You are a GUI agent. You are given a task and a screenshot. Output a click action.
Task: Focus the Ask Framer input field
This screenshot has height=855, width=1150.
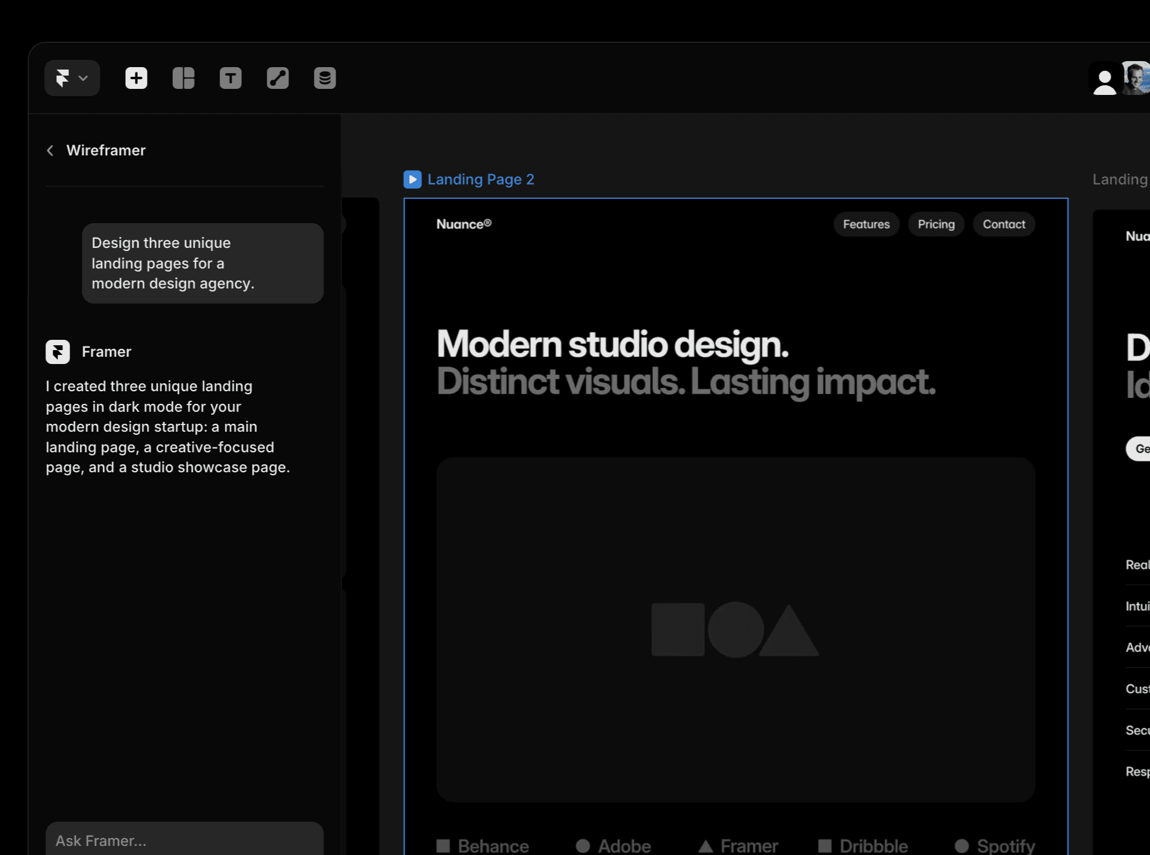(x=184, y=839)
